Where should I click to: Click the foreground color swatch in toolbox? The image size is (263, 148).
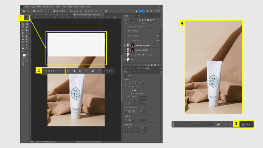[24, 55]
